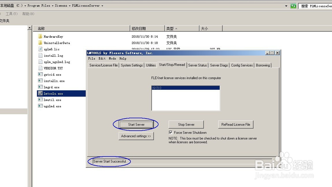The height and width of the screenshot is (187, 332).
Task: Click the ugslmd.exe program icon
Action: pos(40,106)
